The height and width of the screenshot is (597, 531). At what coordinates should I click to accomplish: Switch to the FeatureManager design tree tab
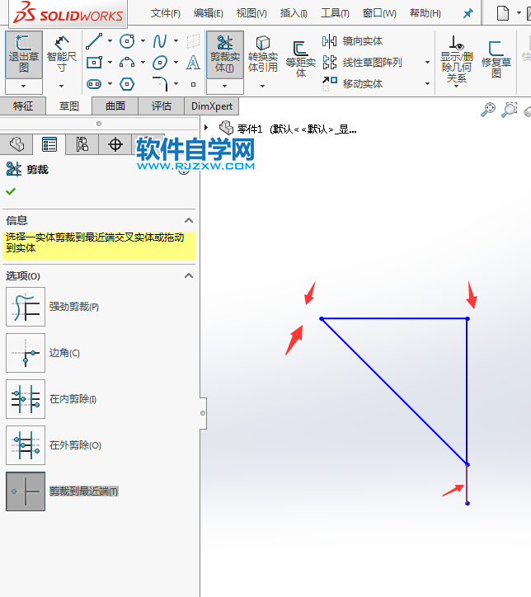click(16, 144)
